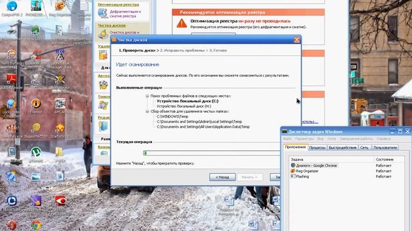The height and width of the screenshot is (231, 412).
Task: Click the uninstall programs icon in Reg Organizer sidebar
Action: coord(103,55)
